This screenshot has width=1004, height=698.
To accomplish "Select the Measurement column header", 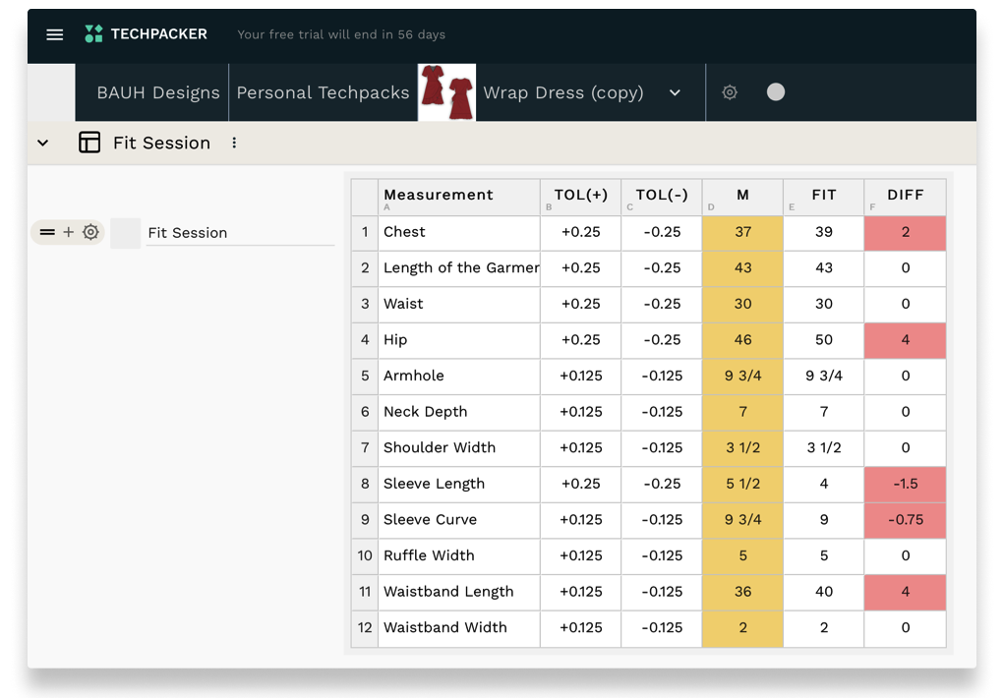I will pyautogui.click(x=459, y=198).
